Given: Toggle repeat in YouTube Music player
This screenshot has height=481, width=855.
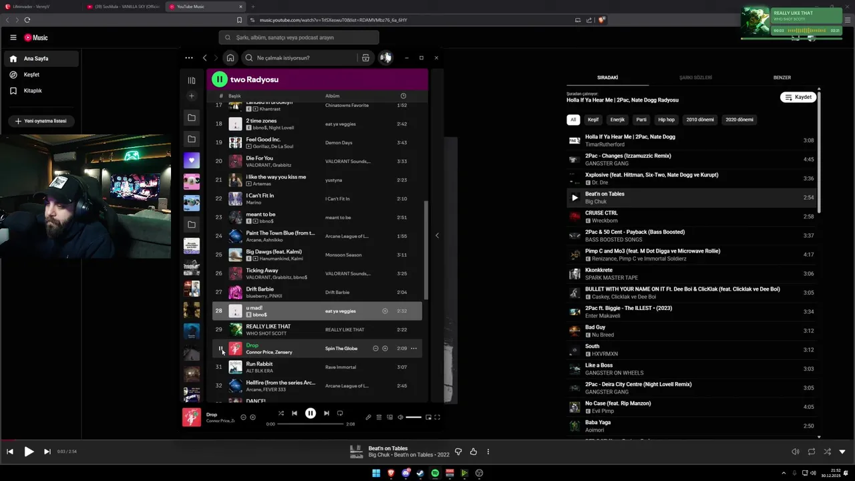Looking at the screenshot, I should coord(812,452).
